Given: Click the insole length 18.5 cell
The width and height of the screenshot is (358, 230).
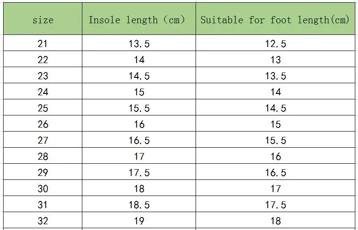Looking at the screenshot, I should tap(139, 204).
